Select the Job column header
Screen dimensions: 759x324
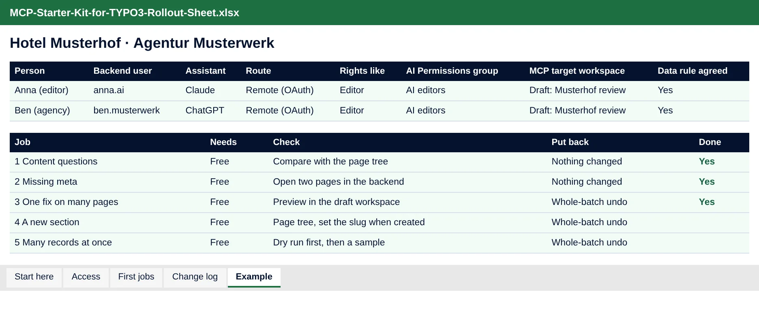(x=22, y=142)
